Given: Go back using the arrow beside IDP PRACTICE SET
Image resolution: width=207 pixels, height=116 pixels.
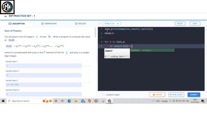Looking at the screenshot, I should 6,16.
